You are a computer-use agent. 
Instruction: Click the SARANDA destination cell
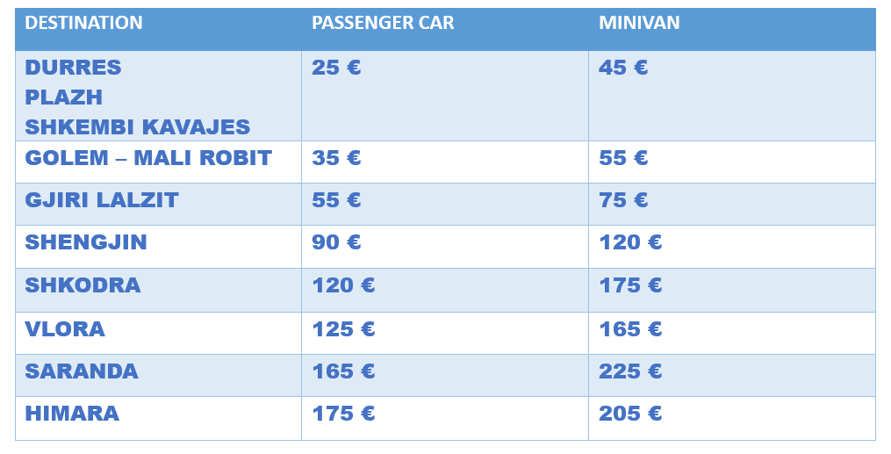[82, 371]
